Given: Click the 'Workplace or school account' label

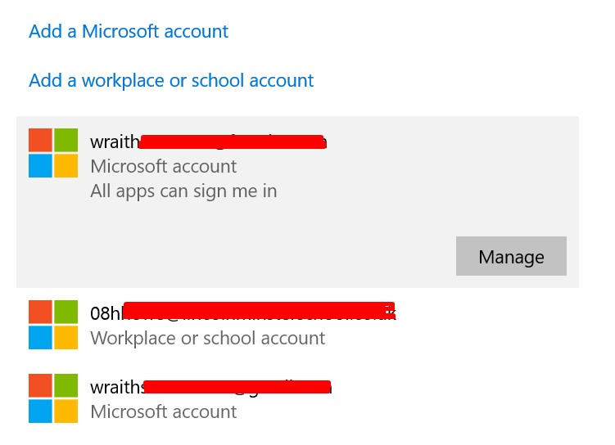Looking at the screenshot, I should [207, 338].
